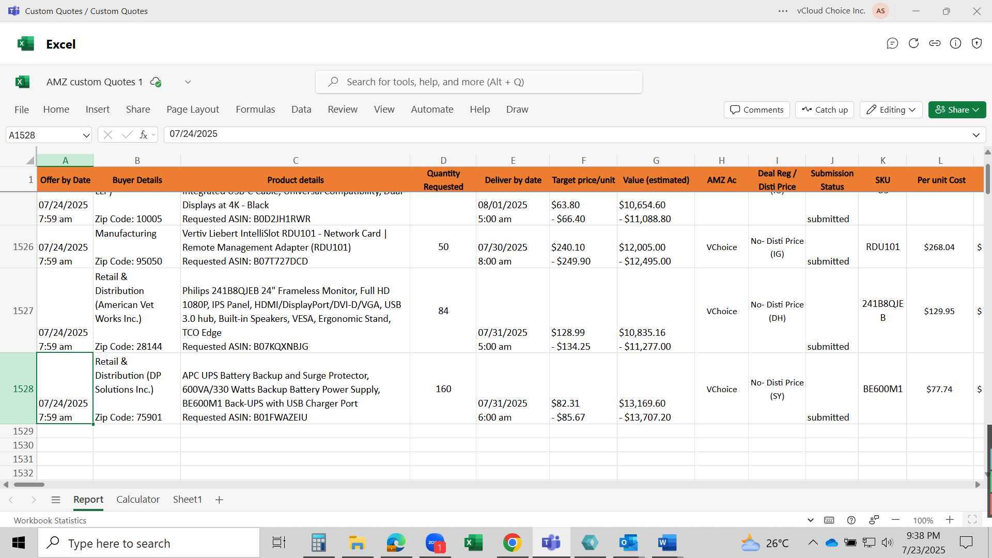This screenshot has height=558, width=992.
Task: Click the Catch up button
Action: pos(825,110)
